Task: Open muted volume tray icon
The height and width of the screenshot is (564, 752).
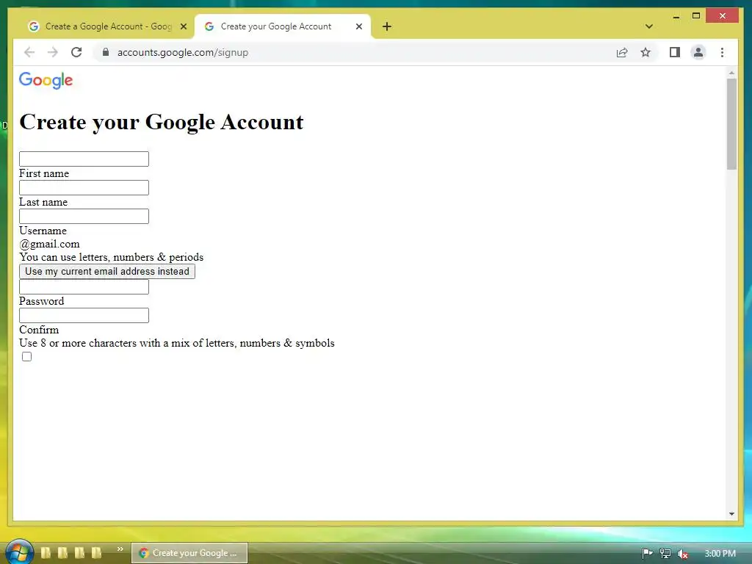Action: click(683, 554)
